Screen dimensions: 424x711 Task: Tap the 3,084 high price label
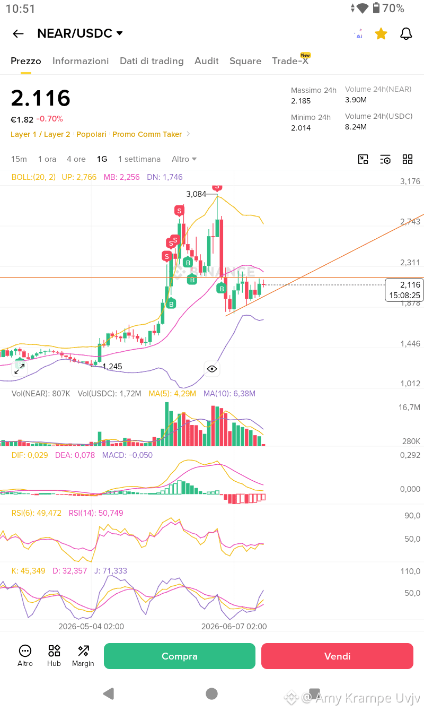point(196,194)
